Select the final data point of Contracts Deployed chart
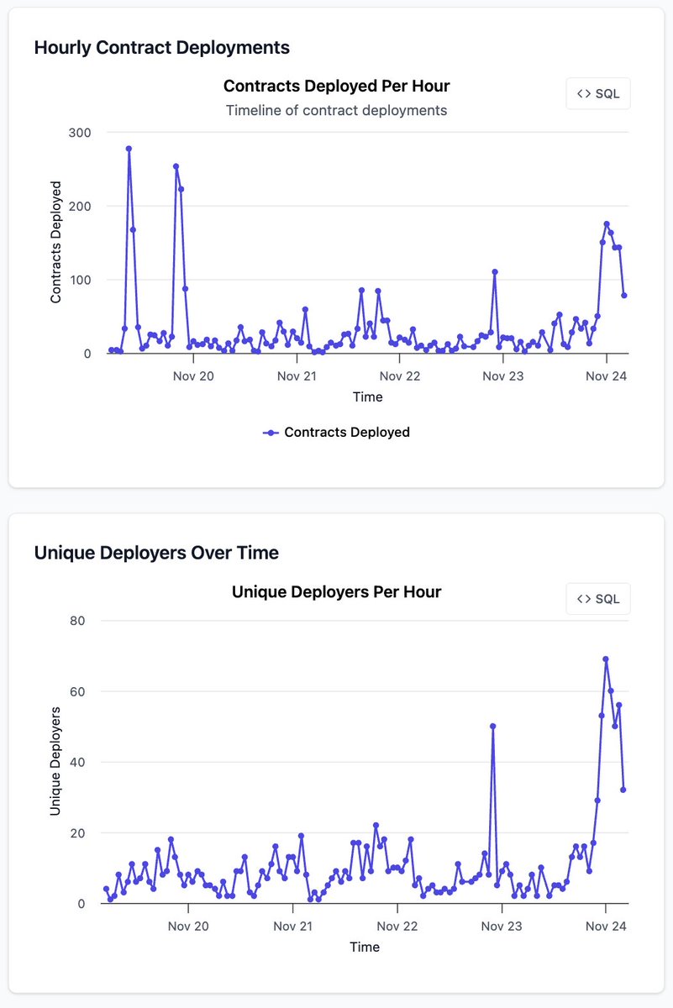Screen dimensions: 673x1008 click(624, 296)
